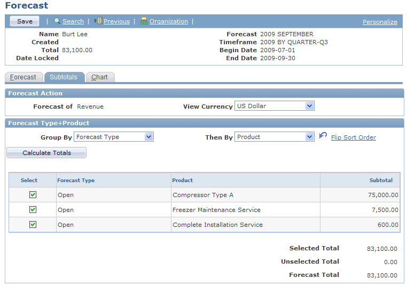Click the 2009 BY QUARTER-Q3 timeframe value
The image size is (407, 286).
[294, 42]
